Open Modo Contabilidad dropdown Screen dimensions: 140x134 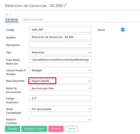coord(60,109)
